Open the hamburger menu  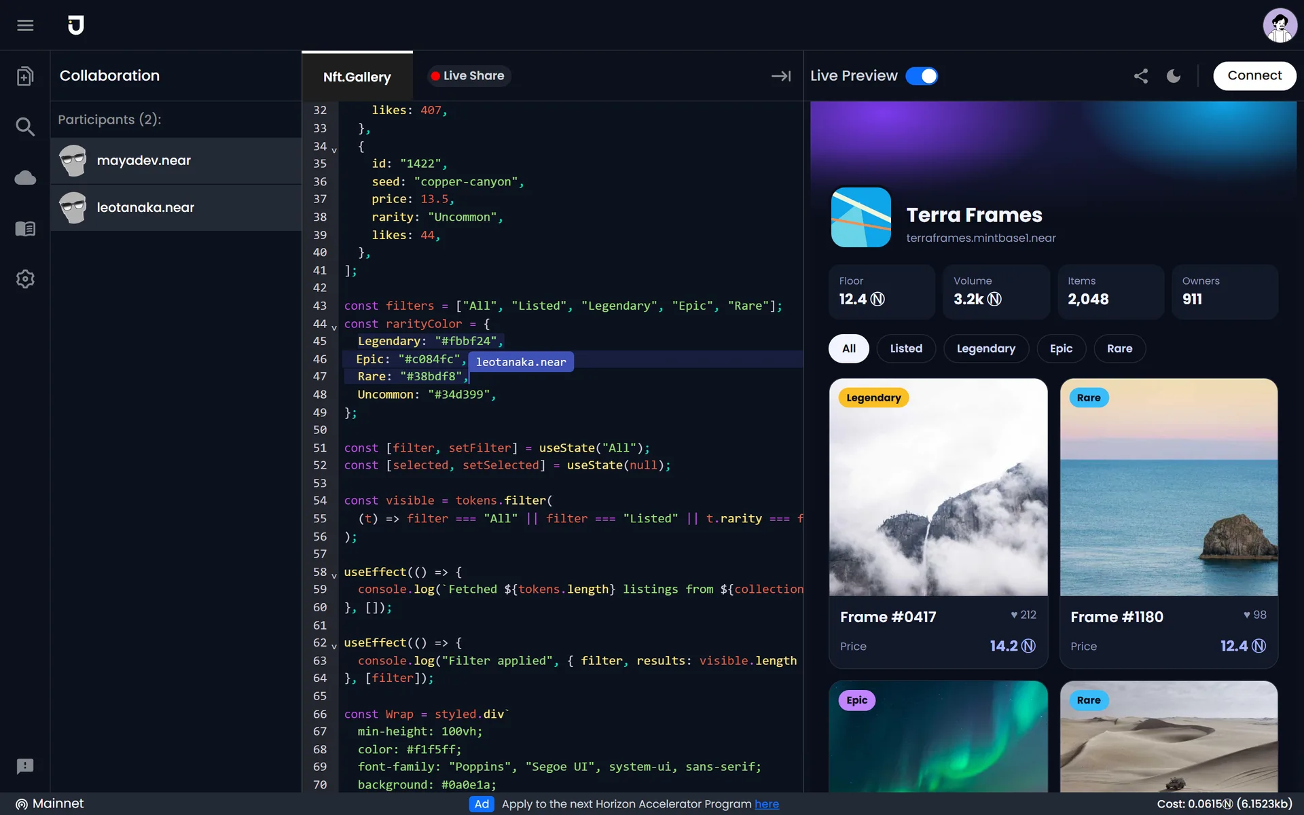[x=25, y=25]
